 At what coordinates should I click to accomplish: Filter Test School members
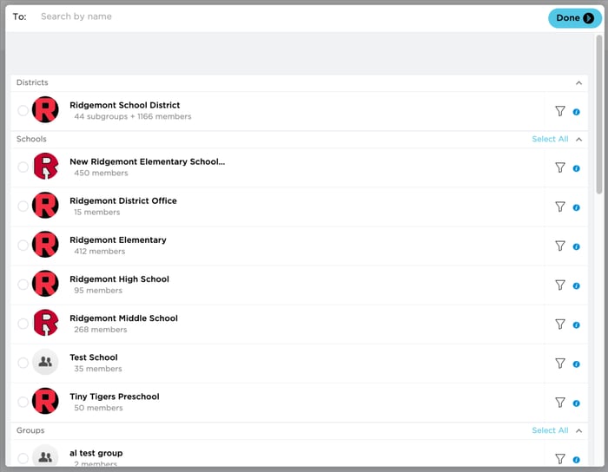click(560, 364)
